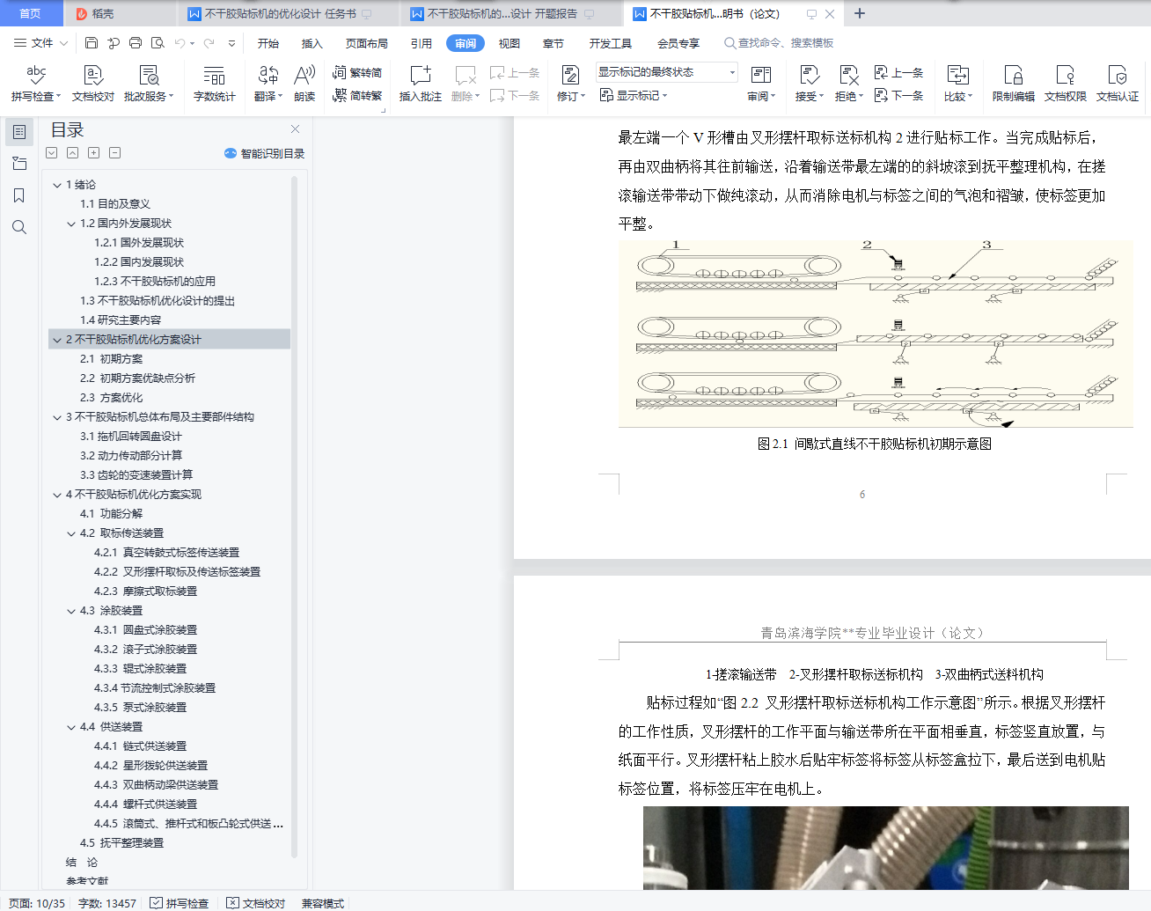Switch to the 章节 ribbon tab
1151x911 pixels.
[x=554, y=43]
